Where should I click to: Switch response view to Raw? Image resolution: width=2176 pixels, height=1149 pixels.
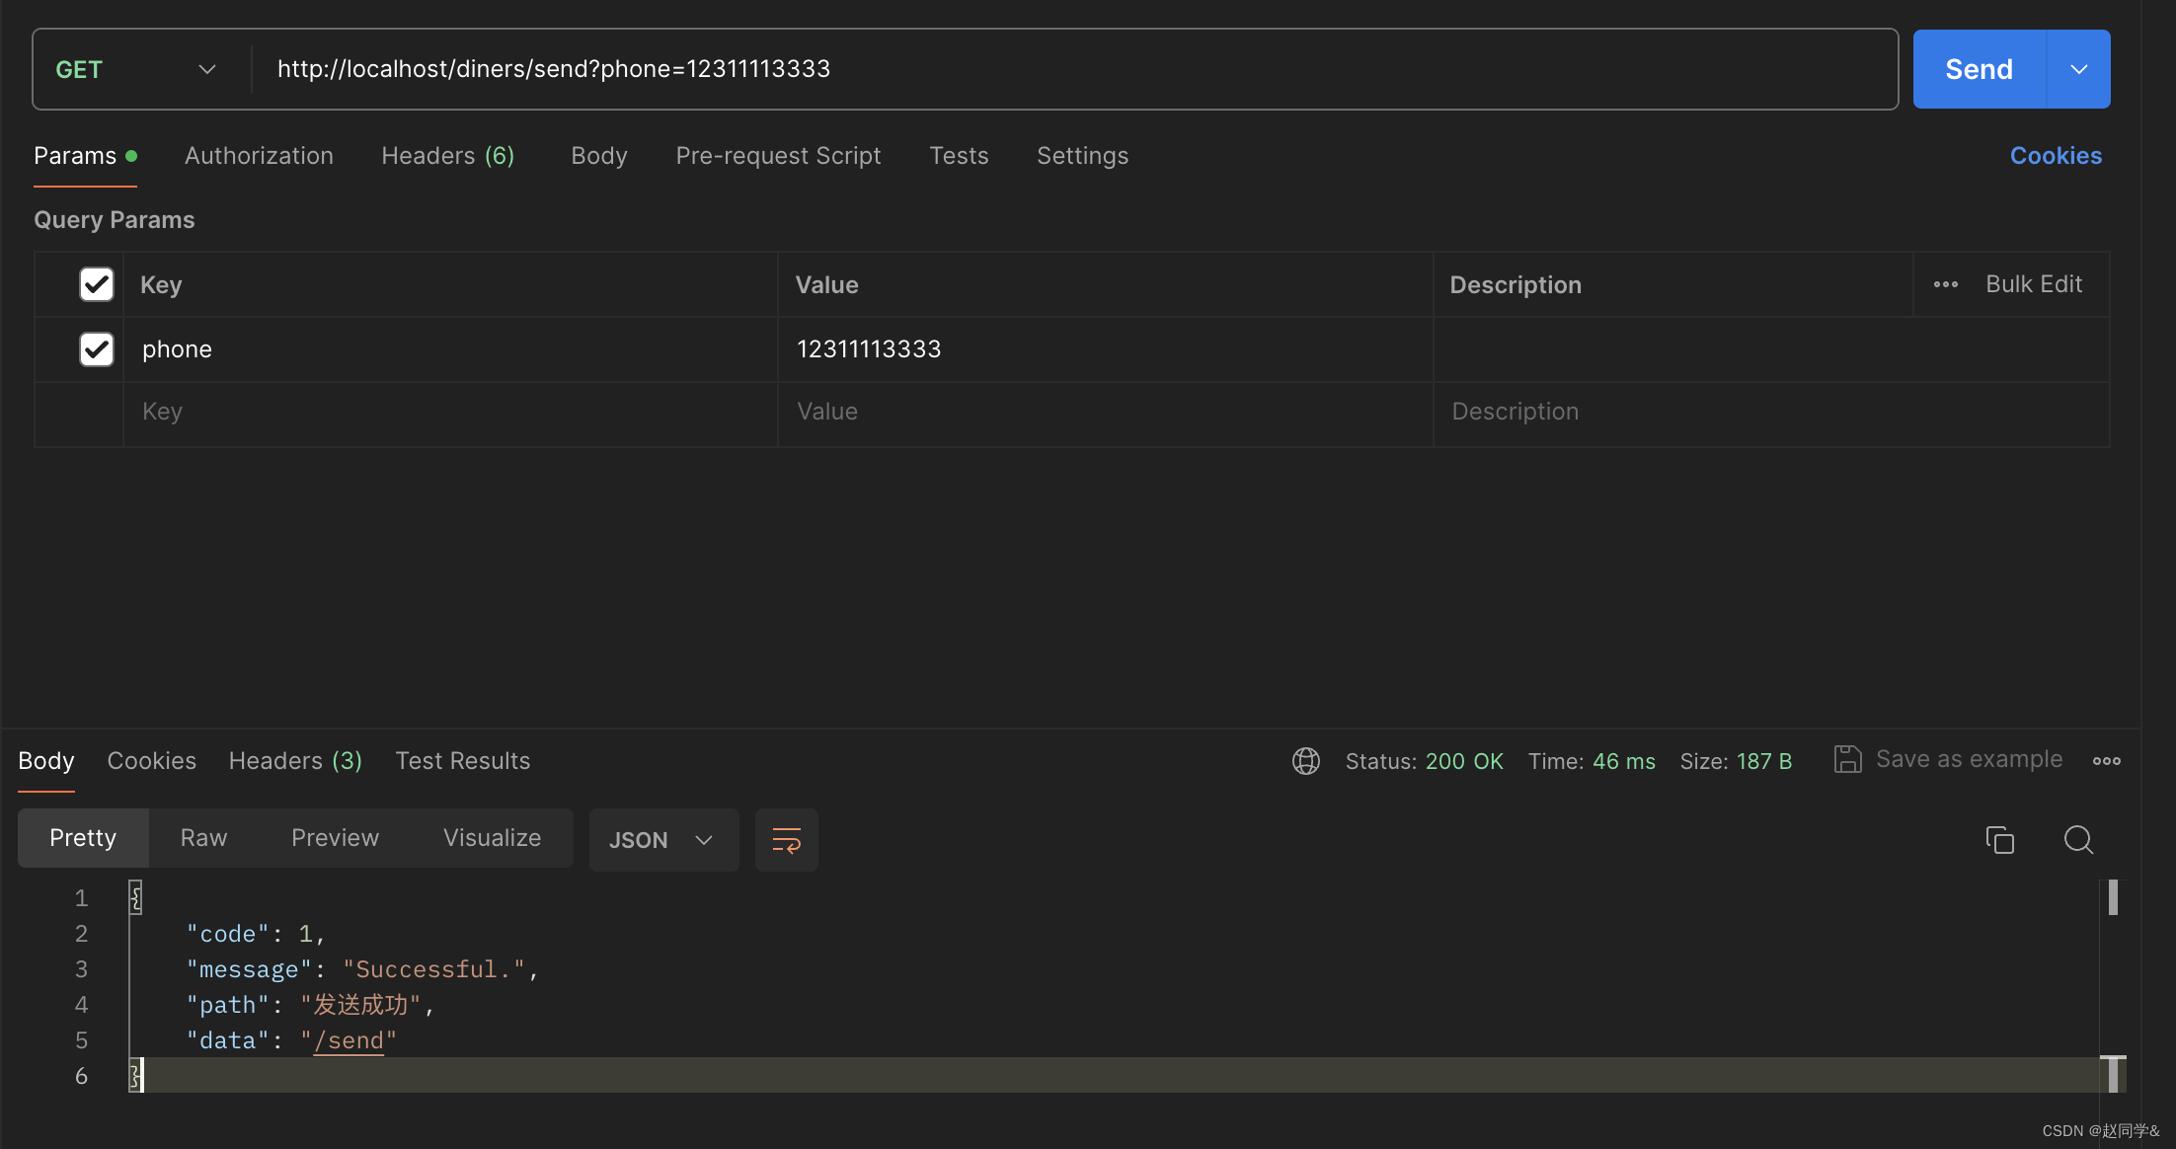coord(203,838)
